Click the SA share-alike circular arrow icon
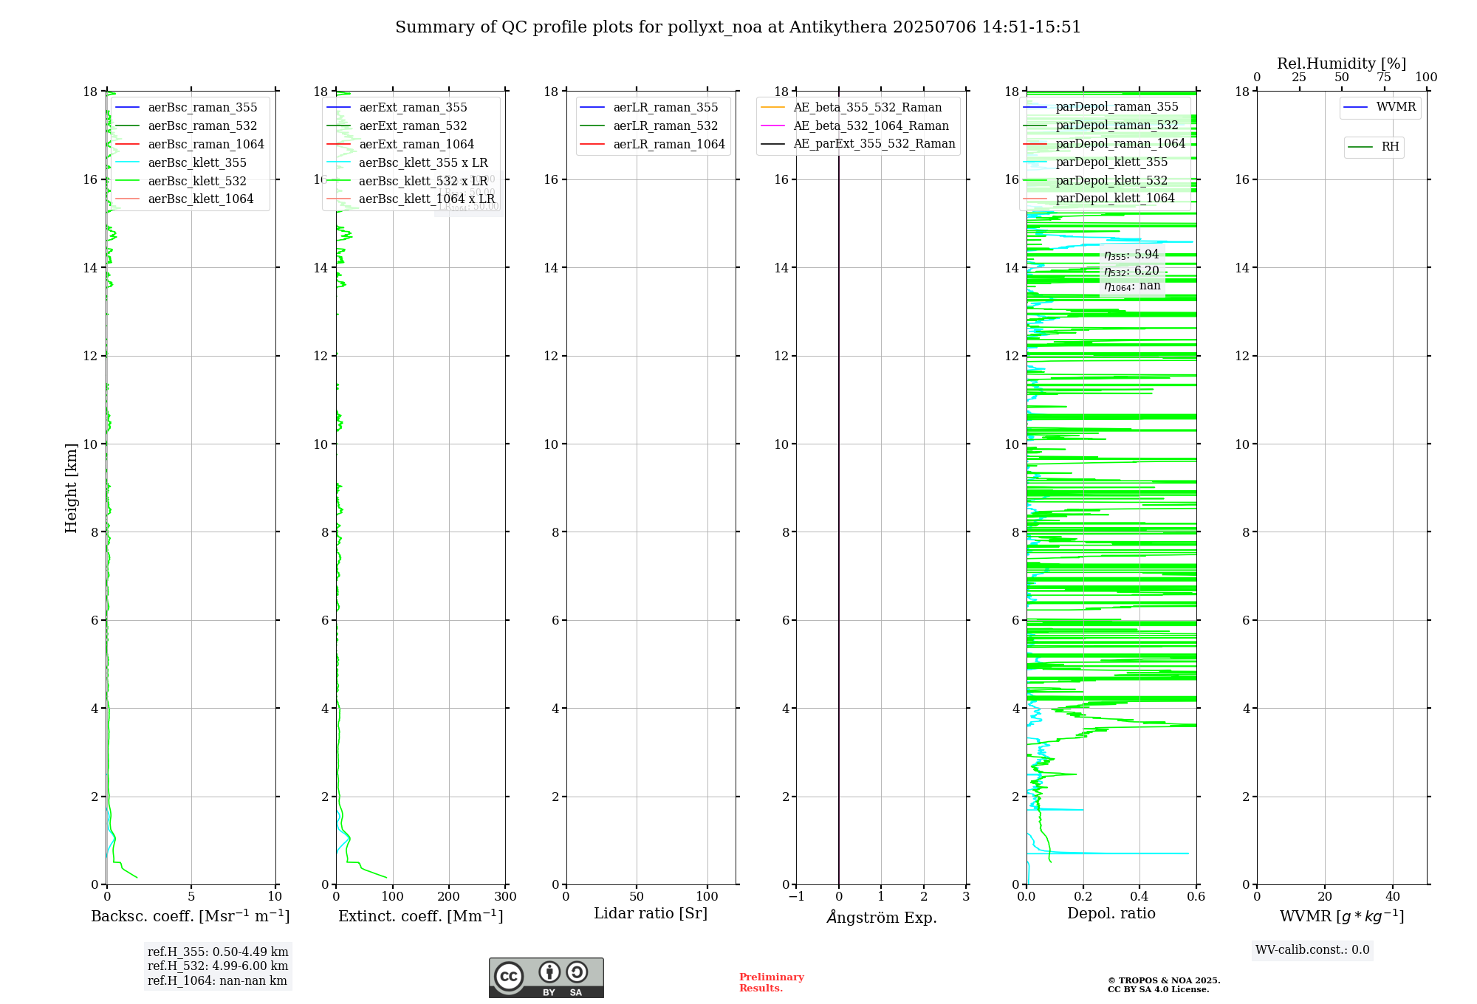The width and height of the screenshot is (1477, 1004). [x=577, y=972]
